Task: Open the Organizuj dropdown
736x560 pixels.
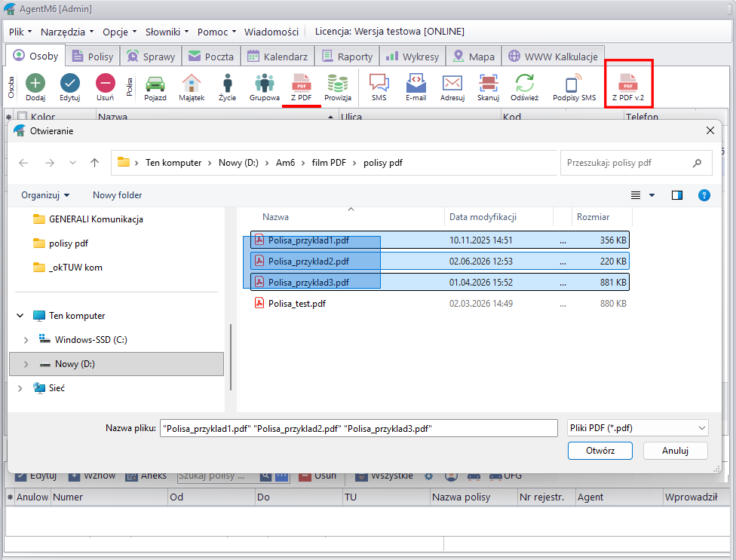Action: pos(45,195)
